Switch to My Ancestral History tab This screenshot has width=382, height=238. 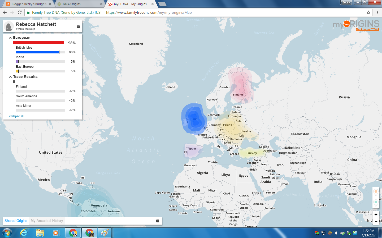47,221
